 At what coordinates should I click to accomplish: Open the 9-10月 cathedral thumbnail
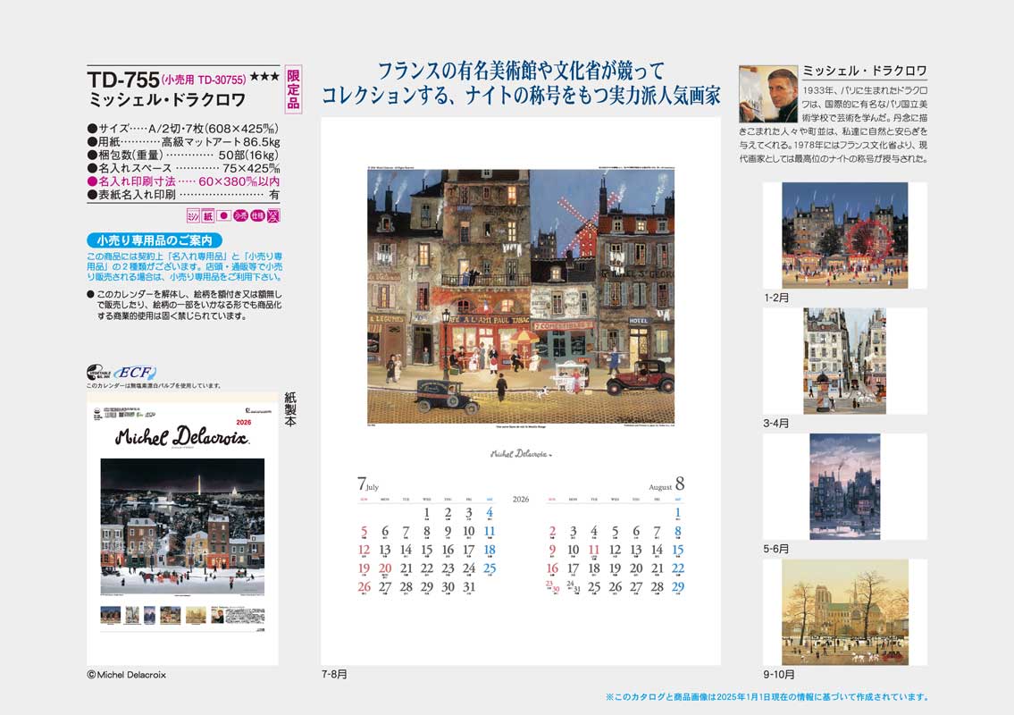click(x=844, y=612)
